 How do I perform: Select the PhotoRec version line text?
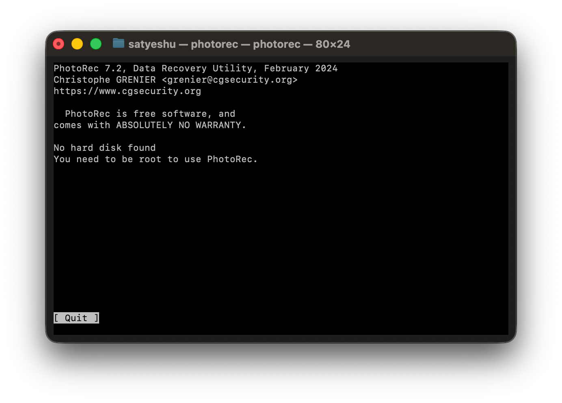click(x=195, y=68)
